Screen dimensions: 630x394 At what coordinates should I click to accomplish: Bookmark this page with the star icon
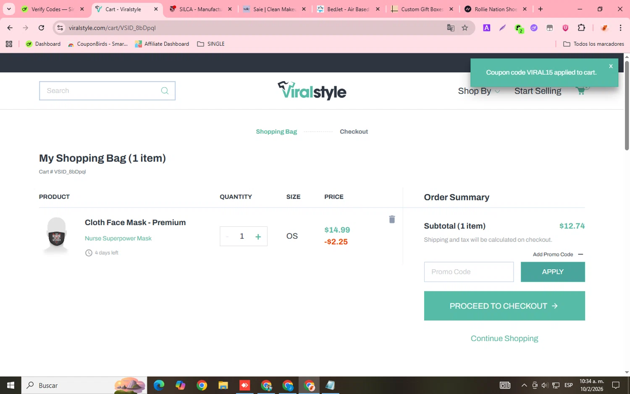click(x=465, y=28)
